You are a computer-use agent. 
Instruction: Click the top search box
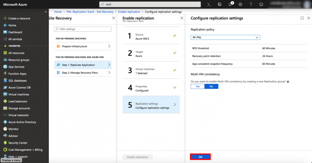click(x=150, y=4)
